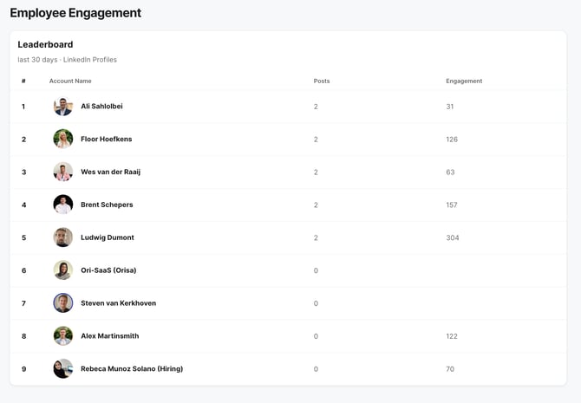Click posts count for Wes van der Raaij

pos(316,172)
